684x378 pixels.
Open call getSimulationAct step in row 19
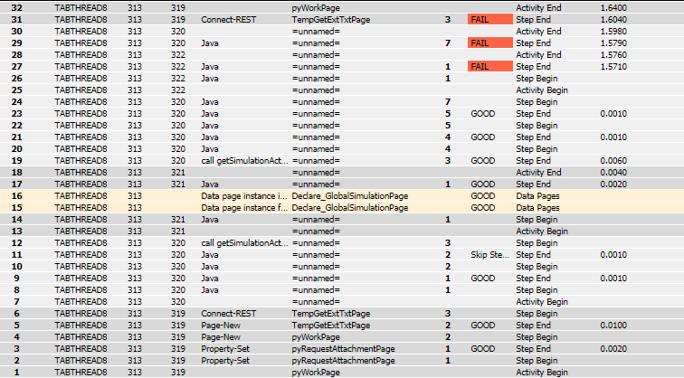tap(244, 161)
